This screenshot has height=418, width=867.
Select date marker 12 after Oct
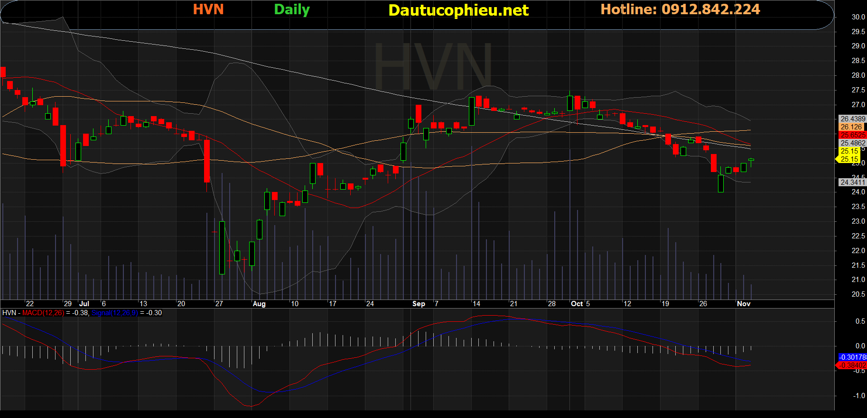[x=627, y=304]
